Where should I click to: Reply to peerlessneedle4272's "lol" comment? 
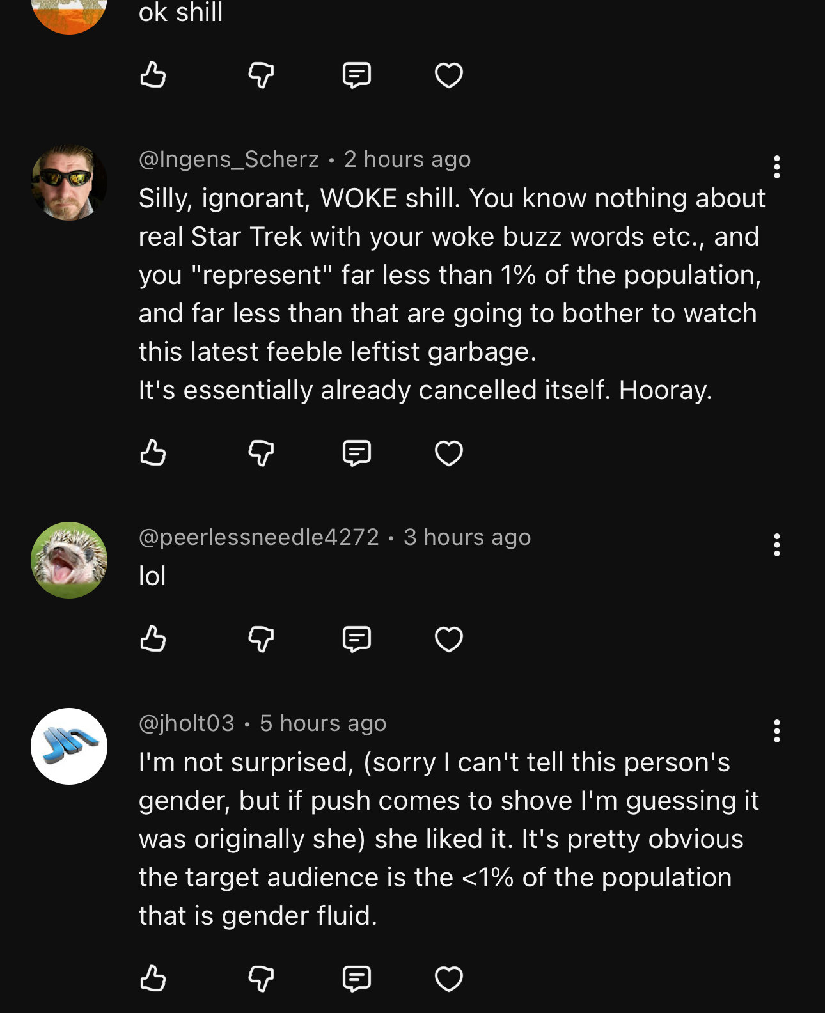(356, 638)
